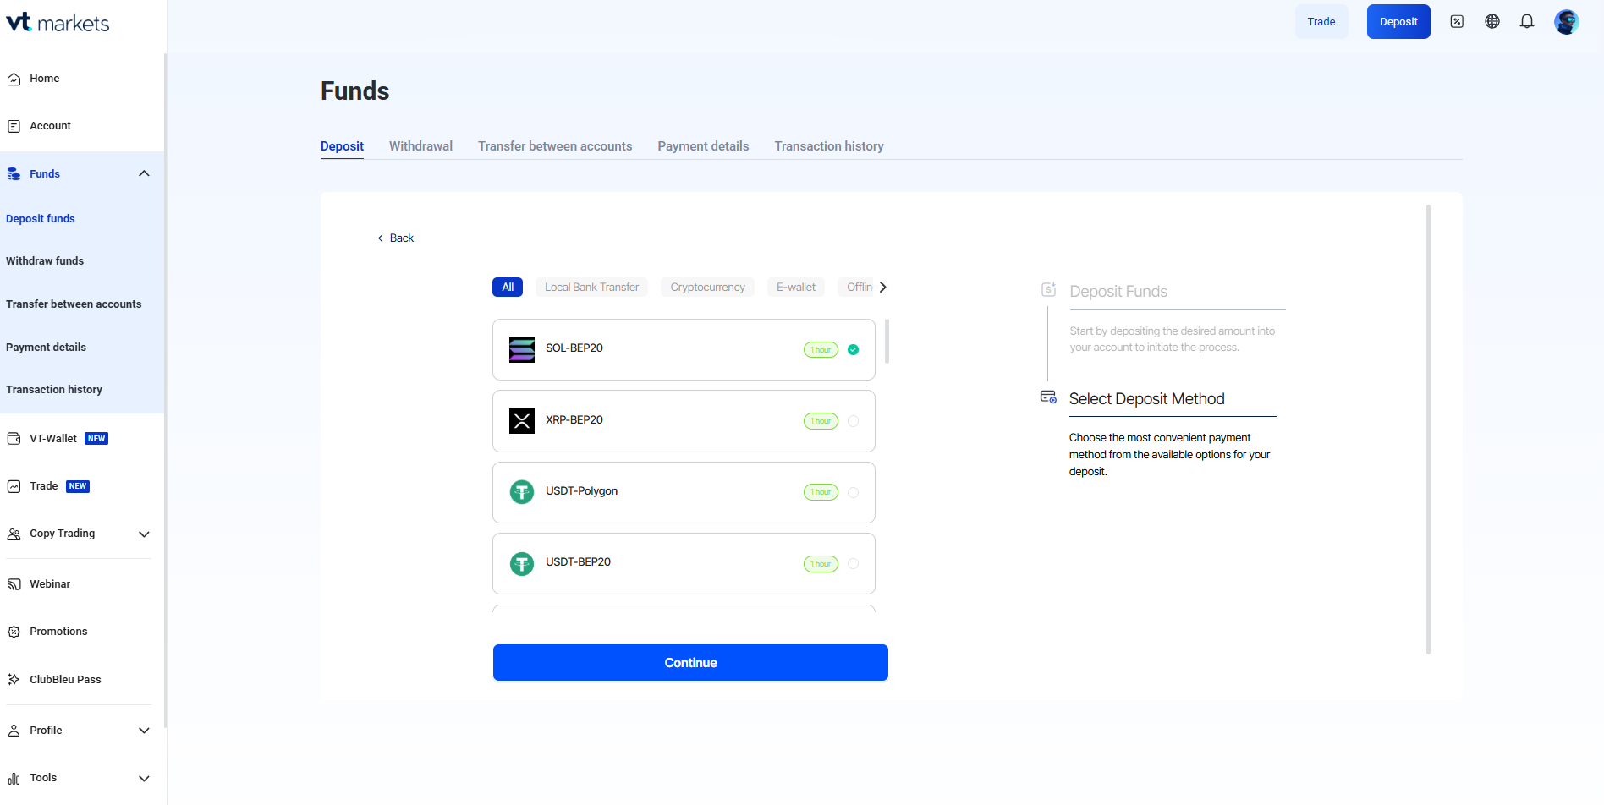Filter by Local Bank Transfer
This screenshot has height=805, width=1604.
[x=592, y=287]
